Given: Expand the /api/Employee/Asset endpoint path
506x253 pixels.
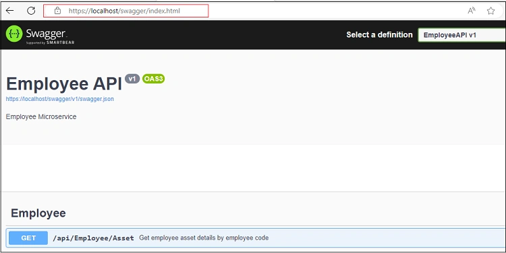Looking at the screenshot, I should click(93, 238).
